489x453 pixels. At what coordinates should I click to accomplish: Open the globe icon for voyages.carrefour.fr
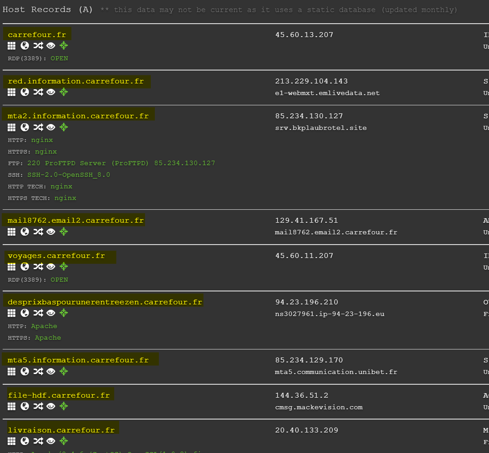tap(25, 267)
